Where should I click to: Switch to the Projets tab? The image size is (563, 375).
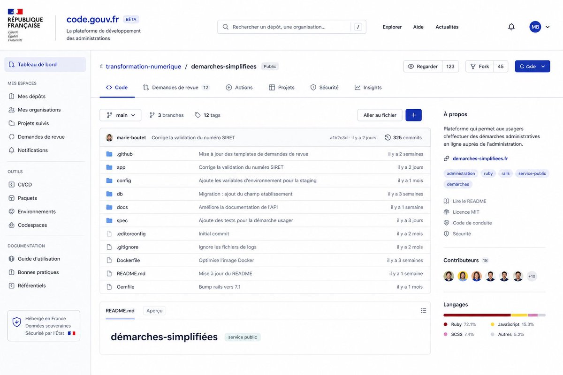[x=281, y=88]
